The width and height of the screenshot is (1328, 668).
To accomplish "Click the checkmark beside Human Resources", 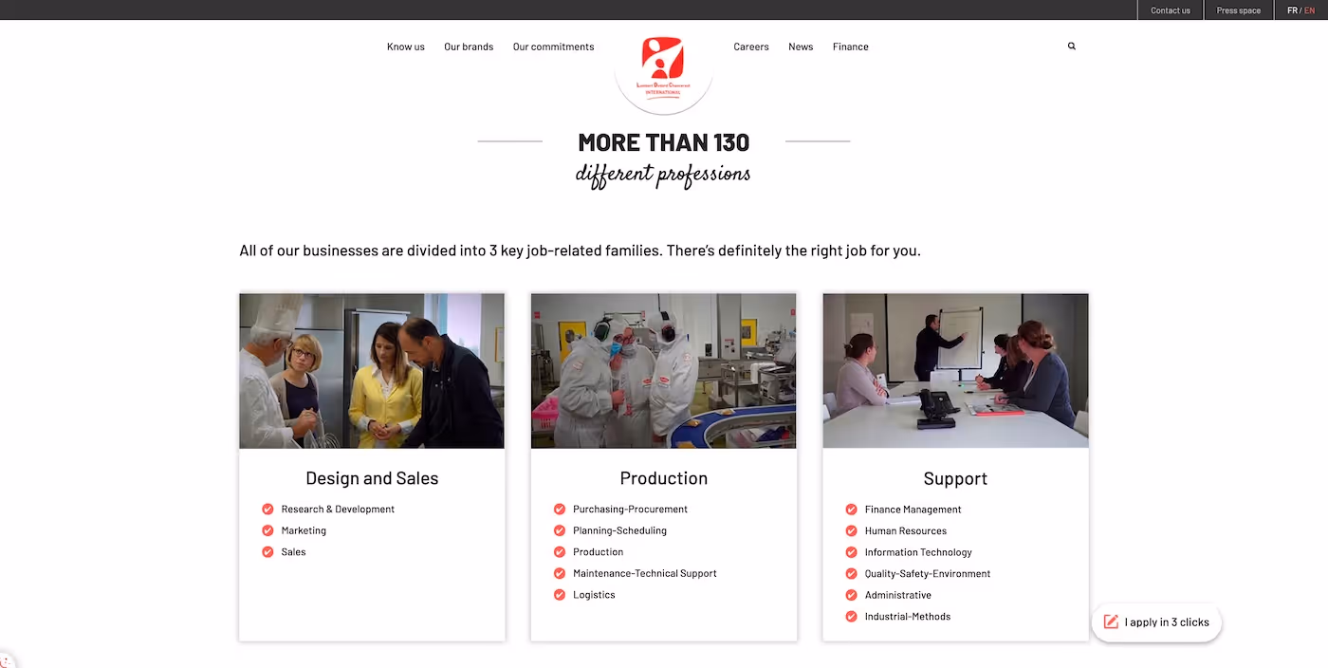I will (x=851, y=530).
